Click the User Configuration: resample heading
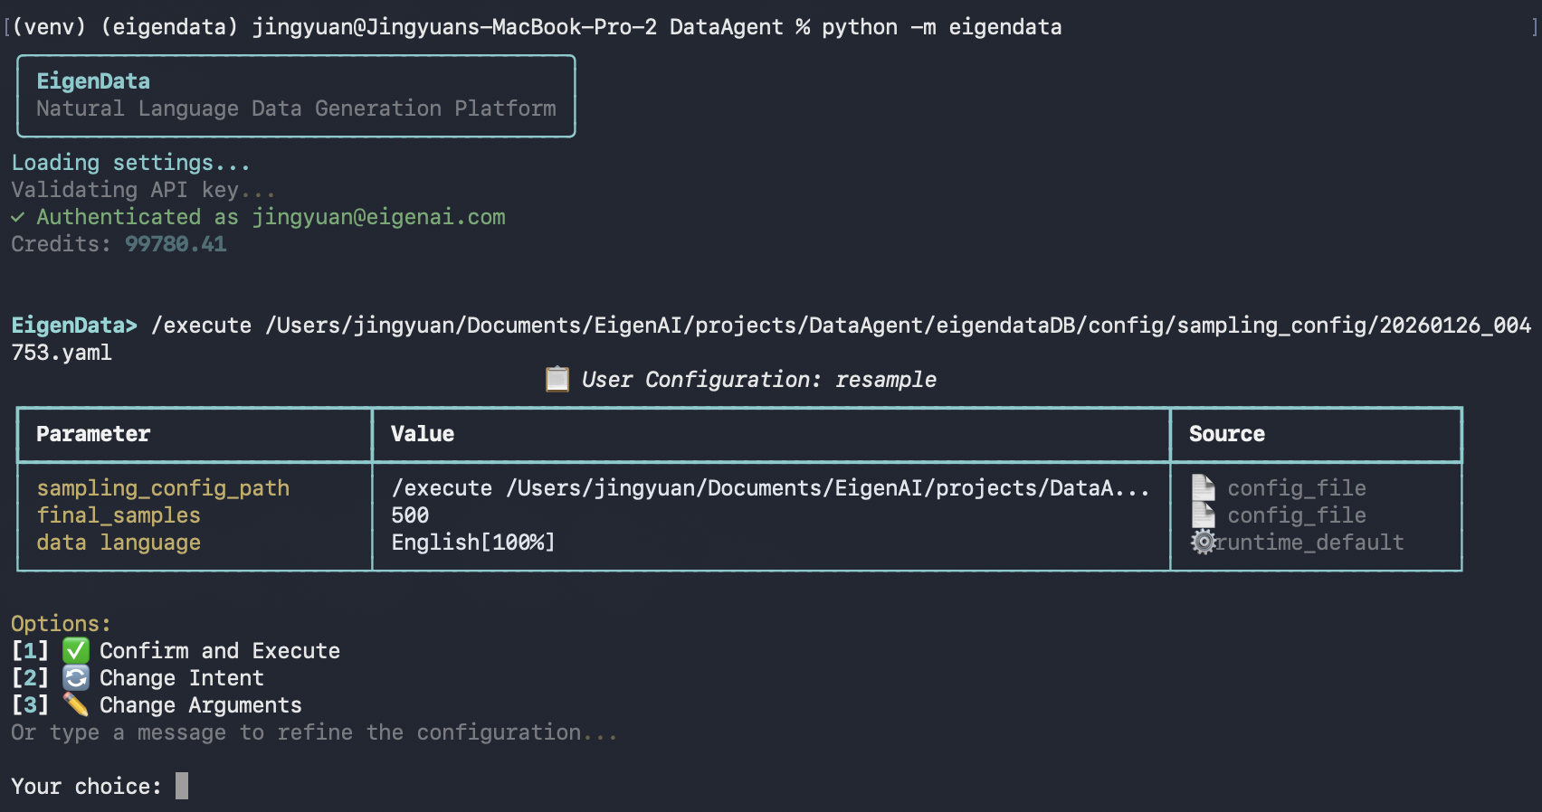The image size is (1542, 812). 758,380
